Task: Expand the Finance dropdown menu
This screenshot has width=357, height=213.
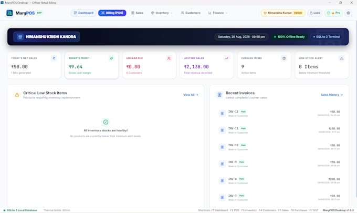Action: 218,13
